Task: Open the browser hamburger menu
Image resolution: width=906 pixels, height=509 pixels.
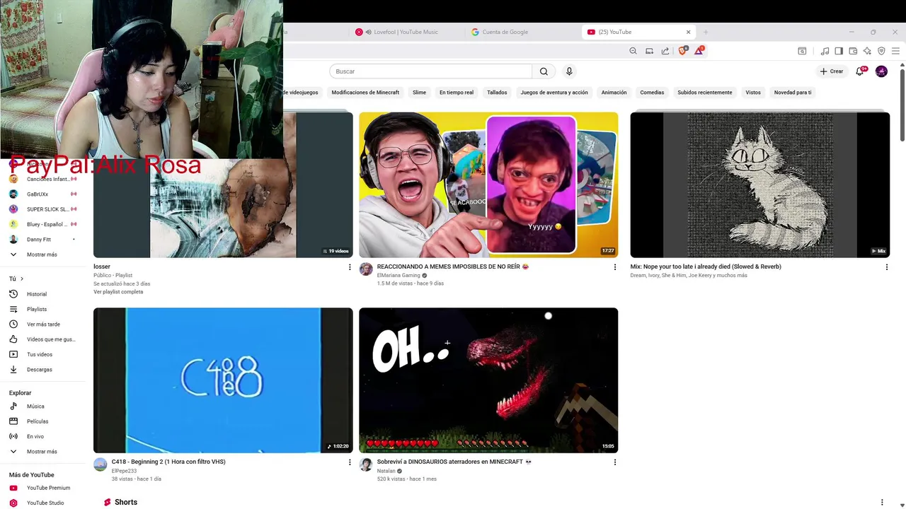Action: coord(895,51)
